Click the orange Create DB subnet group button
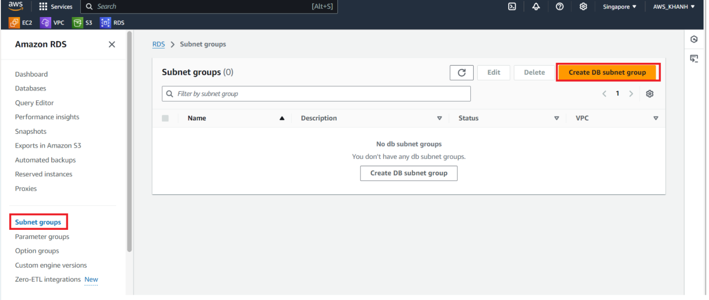This screenshot has height=300, width=709. click(607, 72)
